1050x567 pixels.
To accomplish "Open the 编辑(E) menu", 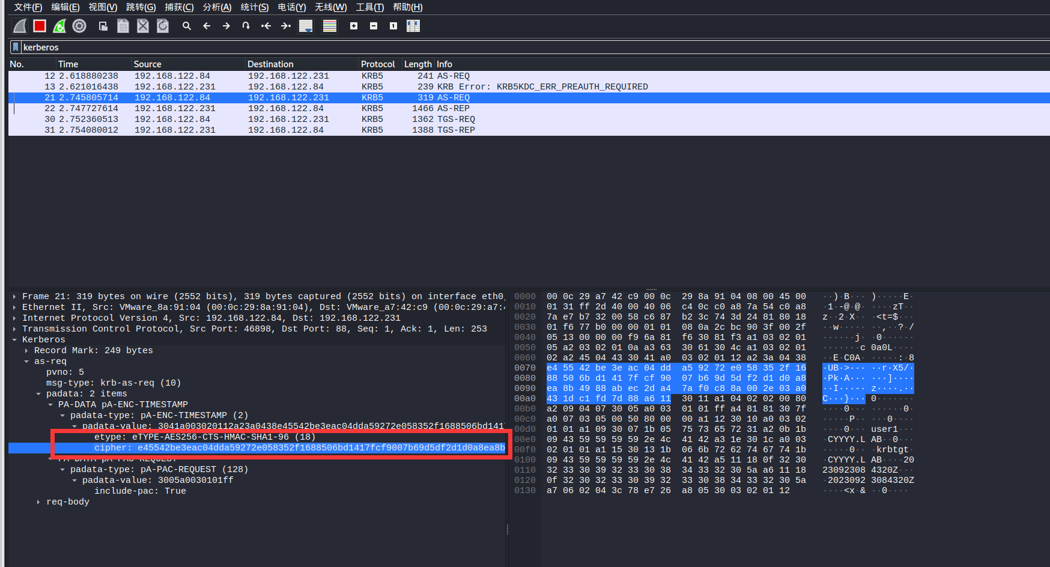I will pyautogui.click(x=65, y=7).
